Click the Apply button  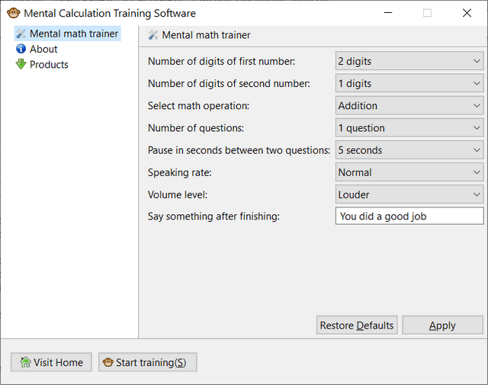442,326
